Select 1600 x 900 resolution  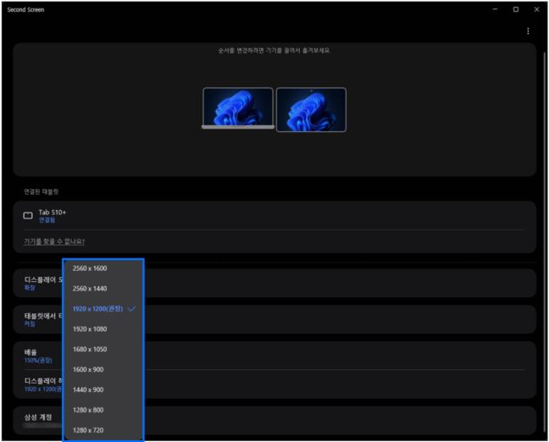(x=89, y=370)
